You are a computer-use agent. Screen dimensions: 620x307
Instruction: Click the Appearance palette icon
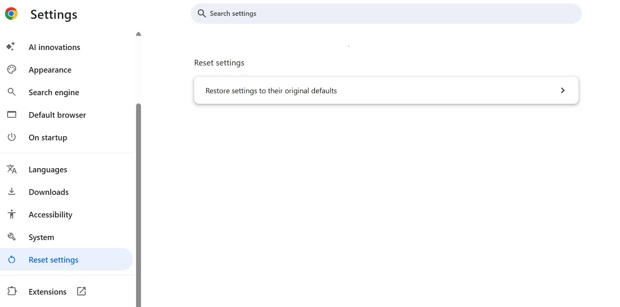click(x=11, y=70)
